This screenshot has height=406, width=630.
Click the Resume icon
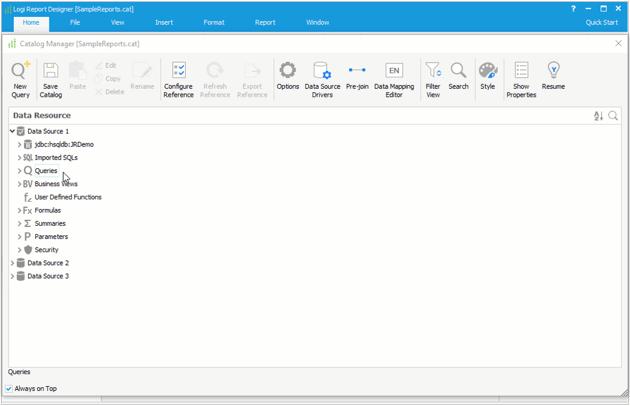pos(552,75)
